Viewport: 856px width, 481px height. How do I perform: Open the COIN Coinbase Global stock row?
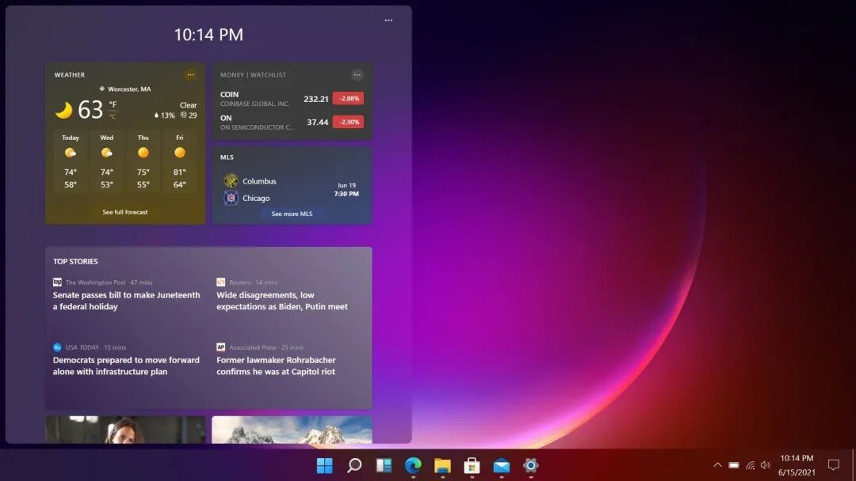292,99
